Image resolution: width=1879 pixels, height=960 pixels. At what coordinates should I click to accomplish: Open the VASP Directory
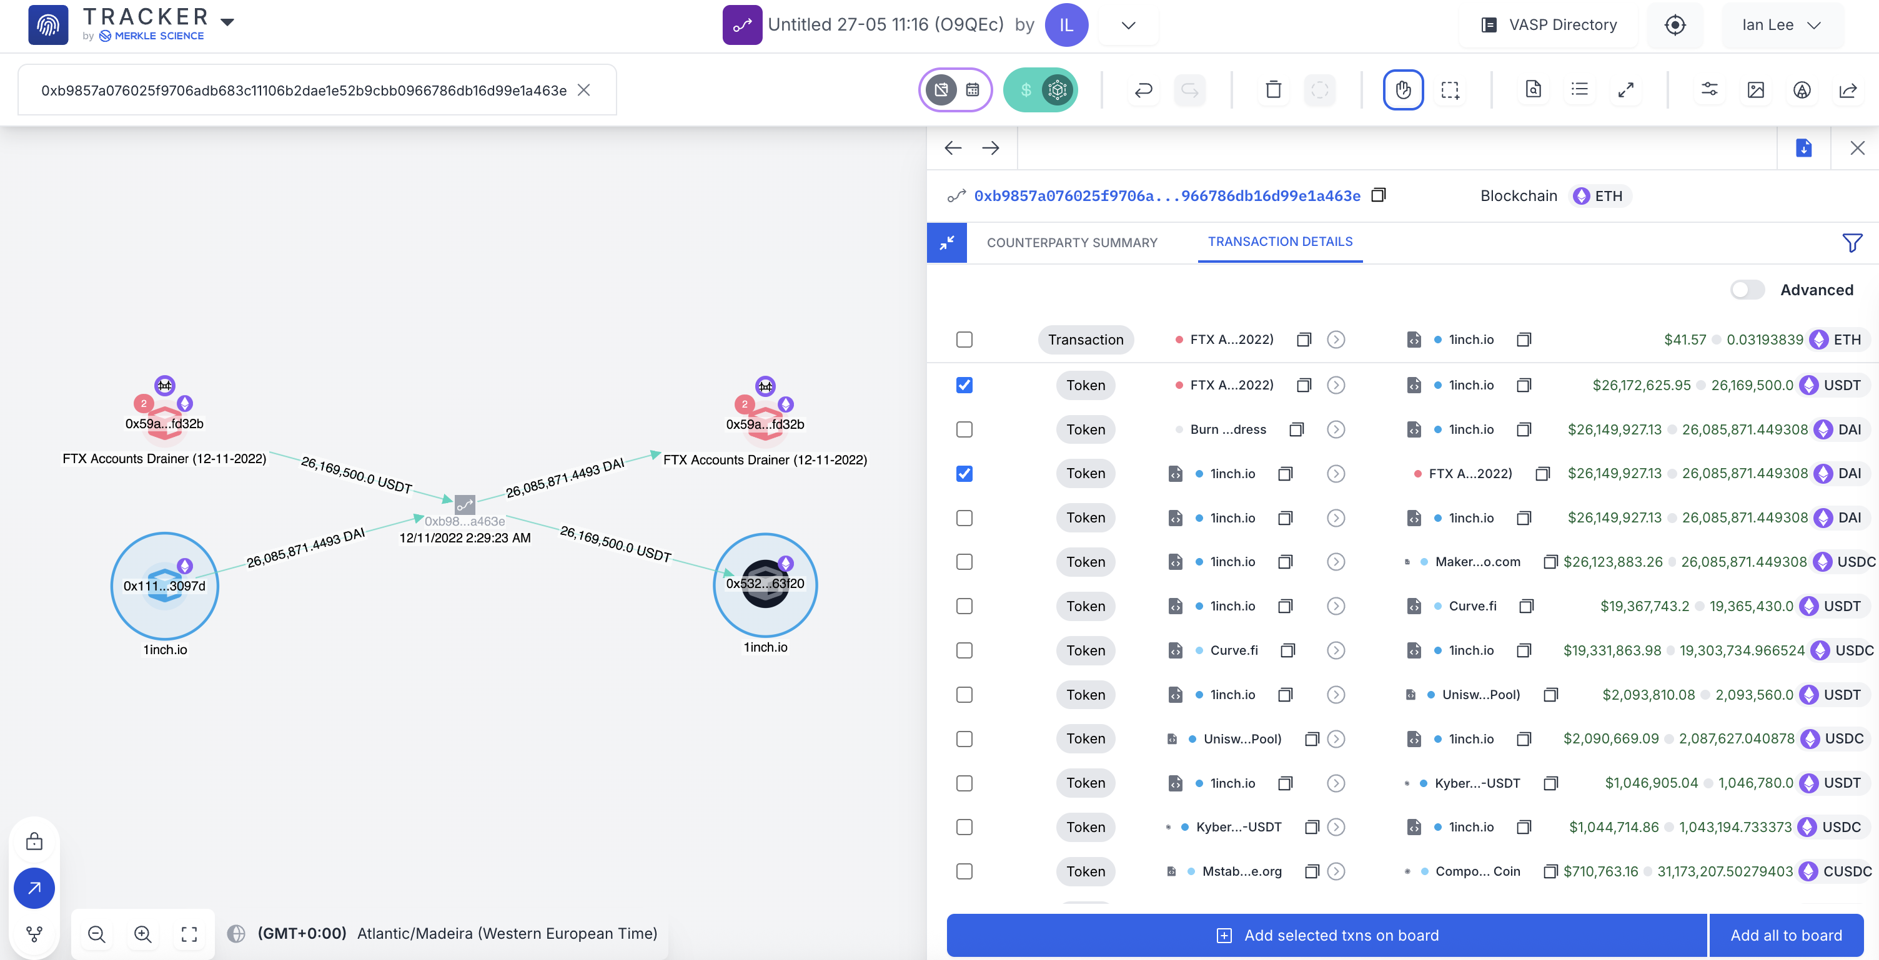(x=1549, y=25)
